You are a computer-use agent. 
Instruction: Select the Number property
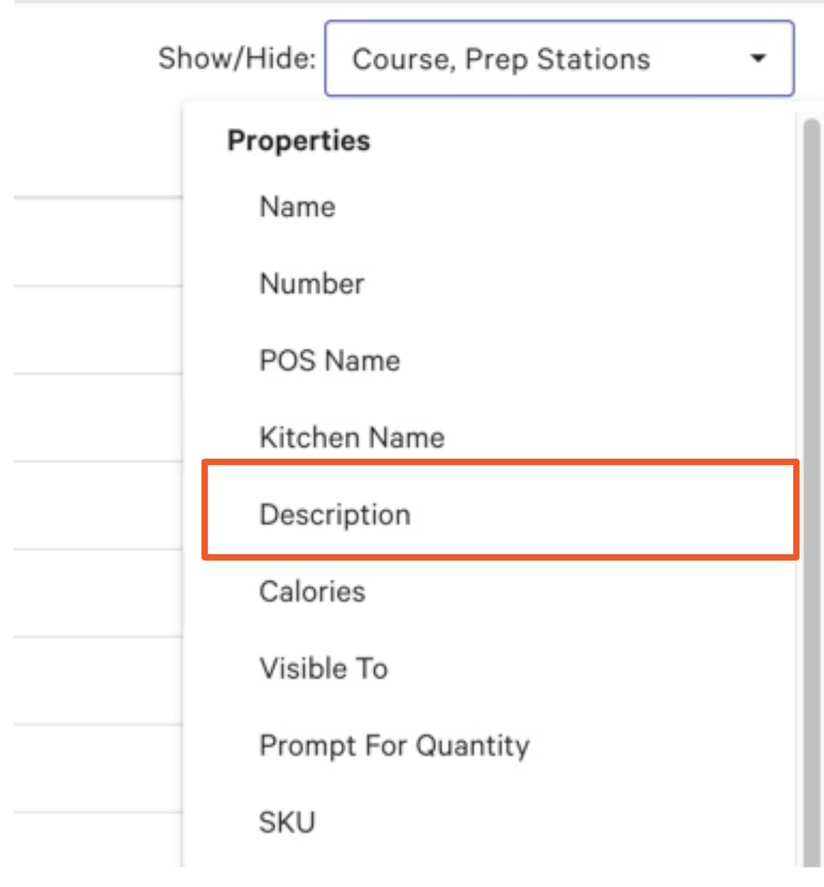coord(311,284)
